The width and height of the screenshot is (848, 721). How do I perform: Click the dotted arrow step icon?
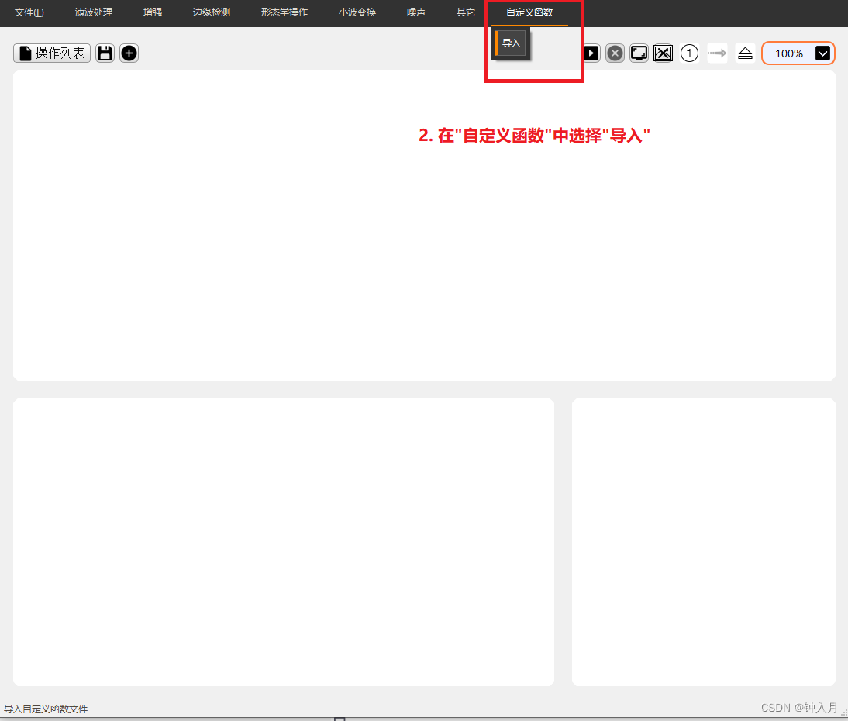(717, 53)
